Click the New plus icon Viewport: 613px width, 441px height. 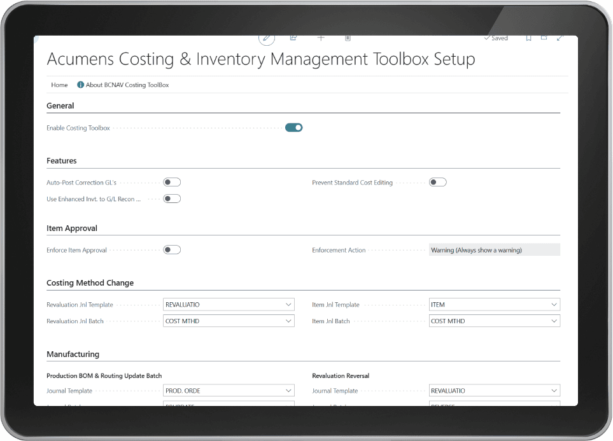(x=321, y=38)
